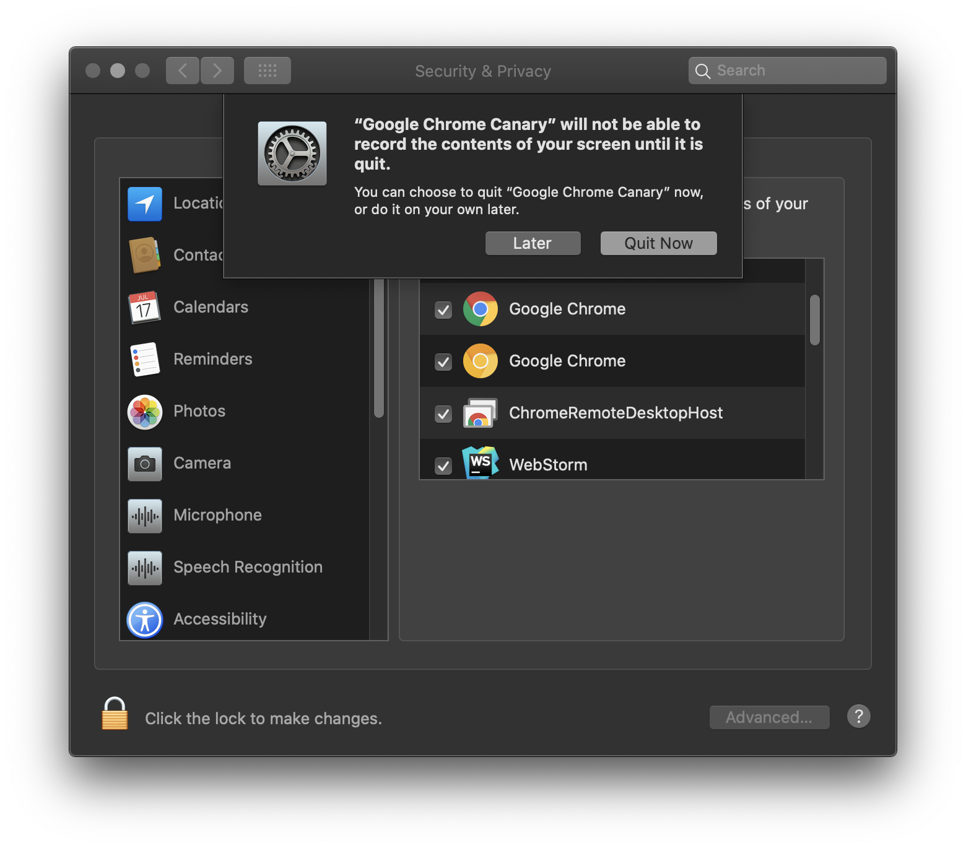Image resolution: width=966 pixels, height=848 pixels.
Task: Click the bold Chrome Canary warning heading
Action: [529, 144]
